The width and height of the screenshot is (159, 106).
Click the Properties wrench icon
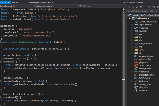pyautogui.click(x=136, y=28)
